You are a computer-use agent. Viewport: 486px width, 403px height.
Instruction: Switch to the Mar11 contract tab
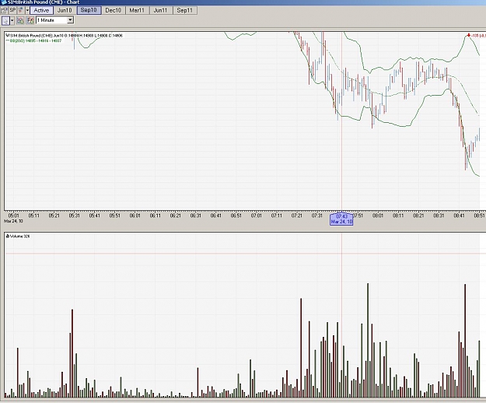(137, 10)
